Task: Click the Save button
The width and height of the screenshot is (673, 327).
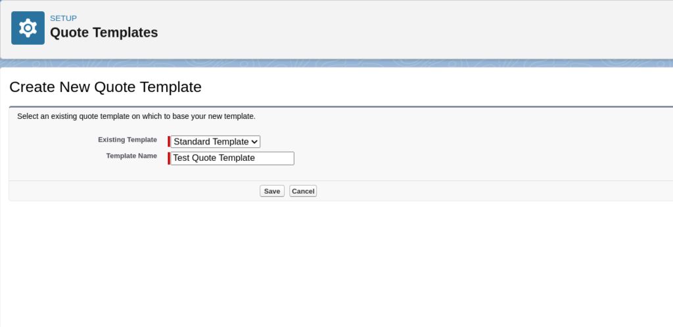Action: pos(272,191)
